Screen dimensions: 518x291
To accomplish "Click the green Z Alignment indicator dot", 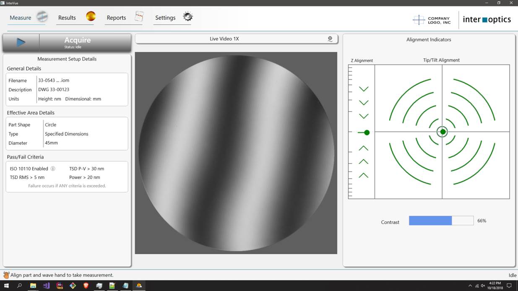I will coord(367,133).
